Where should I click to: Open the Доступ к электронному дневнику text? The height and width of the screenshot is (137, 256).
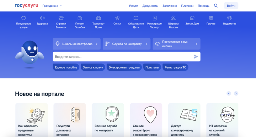(x=182, y=130)
